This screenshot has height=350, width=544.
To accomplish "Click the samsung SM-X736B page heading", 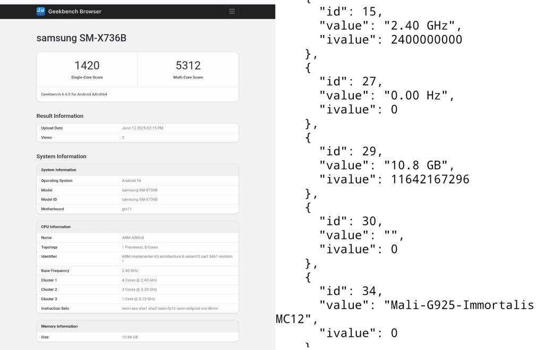I will tap(81, 38).
